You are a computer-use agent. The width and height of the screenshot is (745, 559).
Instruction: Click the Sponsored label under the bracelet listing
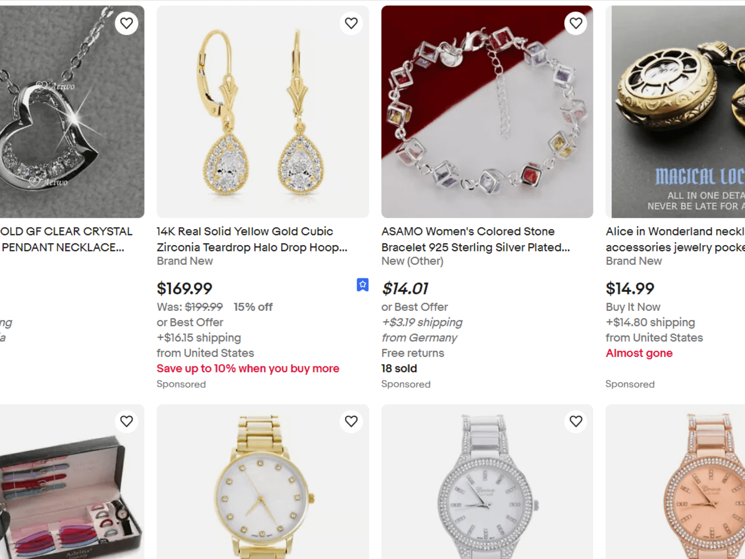click(406, 384)
